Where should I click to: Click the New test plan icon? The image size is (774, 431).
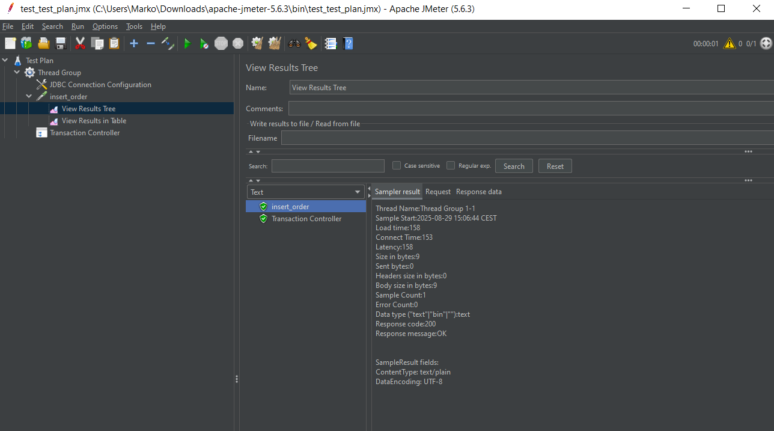10,43
